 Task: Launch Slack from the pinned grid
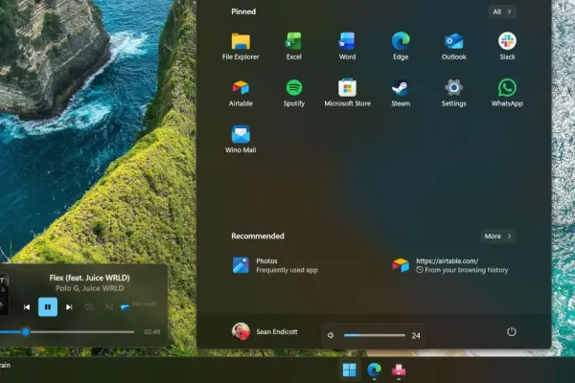(x=507, y=47)
